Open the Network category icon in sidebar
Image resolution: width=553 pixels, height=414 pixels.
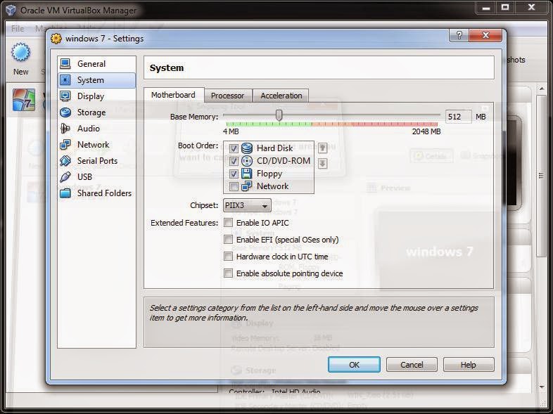[x=65, y=145]
